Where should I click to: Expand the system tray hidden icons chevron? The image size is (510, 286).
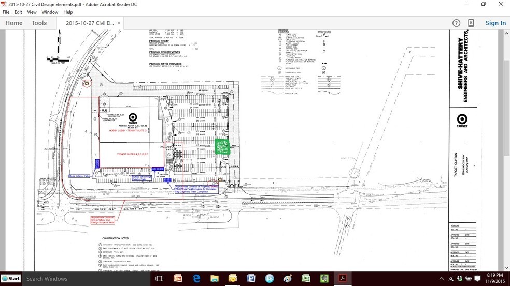[442, 279]
